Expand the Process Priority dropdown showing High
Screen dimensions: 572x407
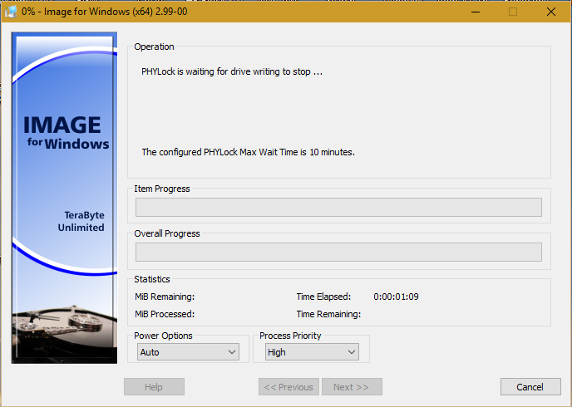click(x=312, y=352)
